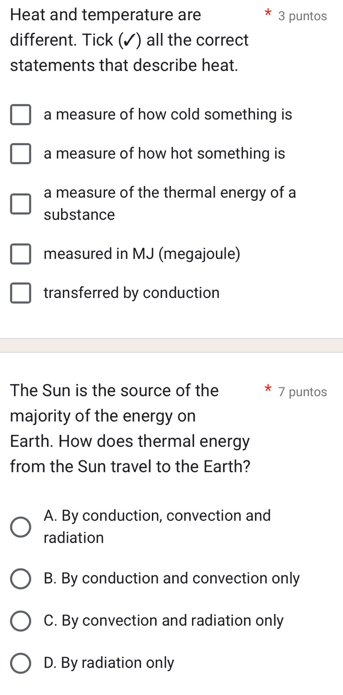Click the 'By conduction, convection and radiation' answer text
This screenshot has width=343, height=695.
[157, 526]
